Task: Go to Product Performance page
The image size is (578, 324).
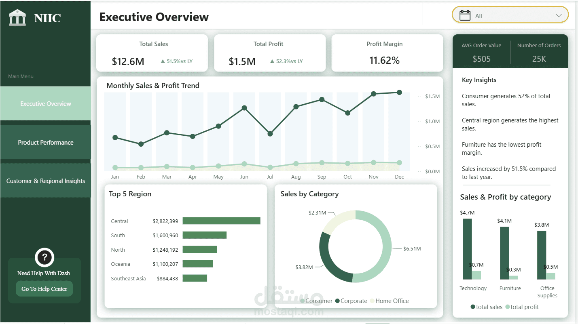Action: click(x=45, y=142)
